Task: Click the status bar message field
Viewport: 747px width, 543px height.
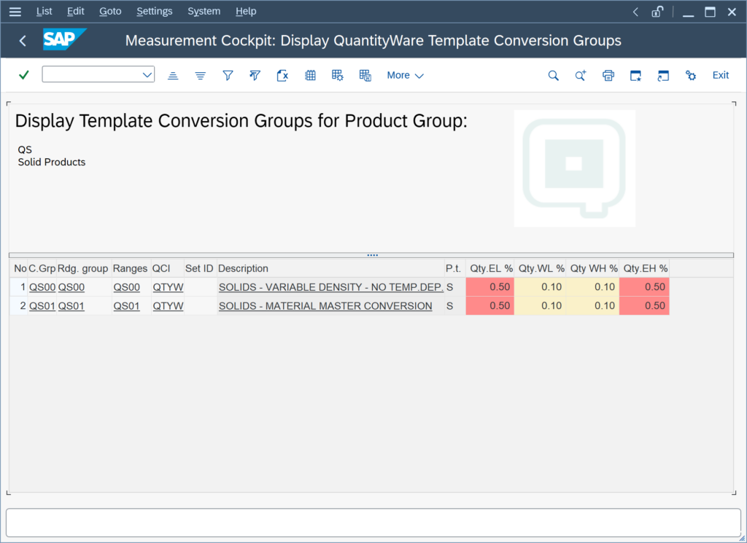Action: (x=373, y=523)
